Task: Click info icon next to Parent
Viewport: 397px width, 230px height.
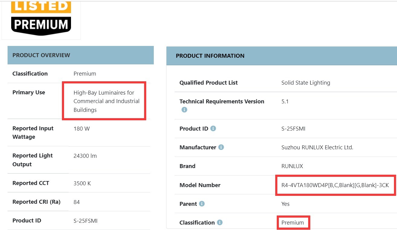Action: click(202, 204)
